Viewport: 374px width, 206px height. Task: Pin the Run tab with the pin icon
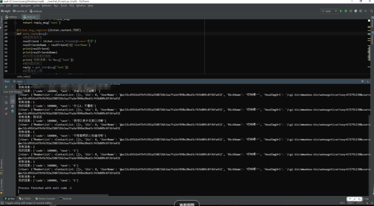pos(6,109)
